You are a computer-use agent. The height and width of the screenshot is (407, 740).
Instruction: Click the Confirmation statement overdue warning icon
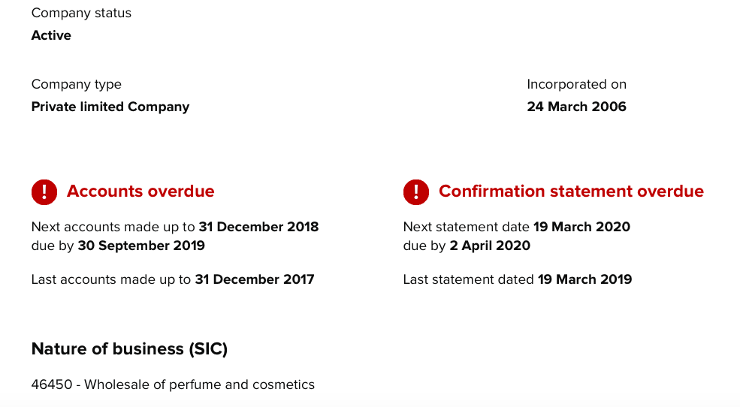[416, 191]
